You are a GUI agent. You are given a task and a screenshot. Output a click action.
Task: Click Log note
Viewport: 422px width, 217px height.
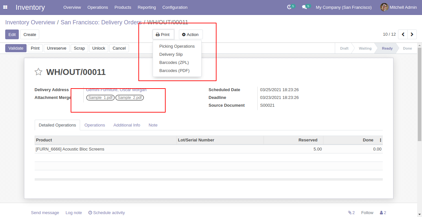click(x=74, y=213)
